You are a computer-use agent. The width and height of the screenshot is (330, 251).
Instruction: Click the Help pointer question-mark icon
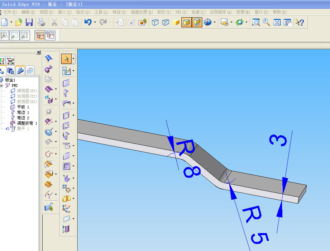pyautogui.click(x=300, y=22)
